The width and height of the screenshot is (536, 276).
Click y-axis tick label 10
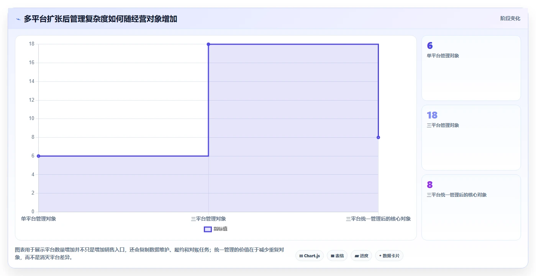pyautogui.click(x=32, y=119)
